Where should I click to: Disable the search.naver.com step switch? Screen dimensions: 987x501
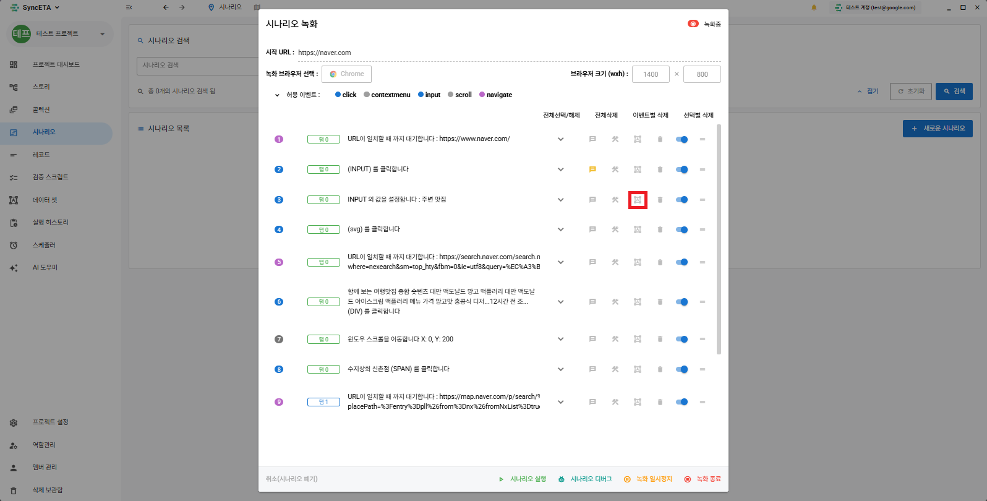tap(681, 262)
